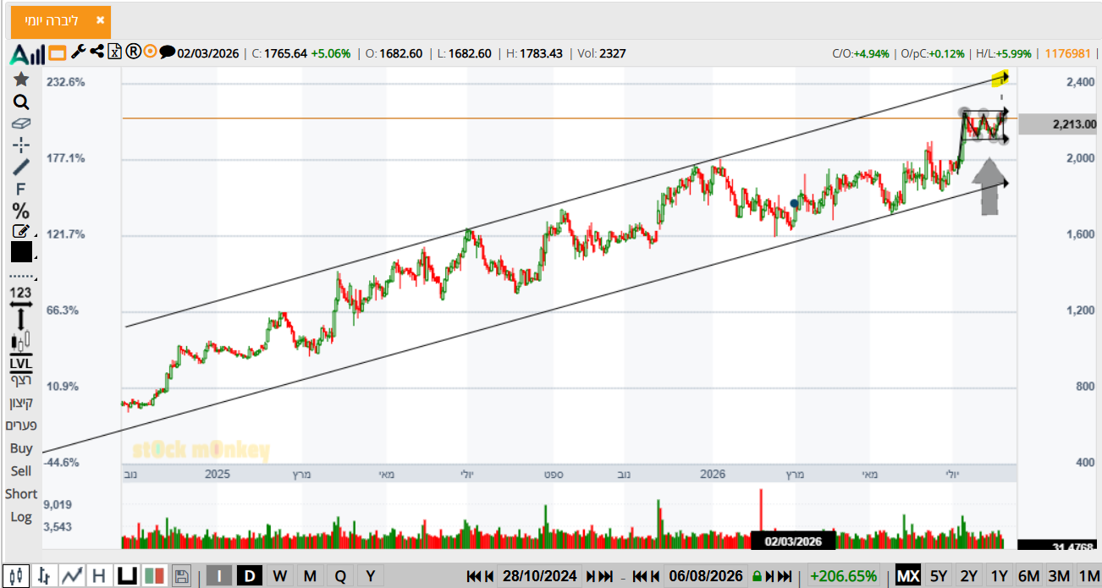The height and width of the screenshot is (588, 1102).
Task: Toggle the green lock on end date
Action: coord(757,576)
